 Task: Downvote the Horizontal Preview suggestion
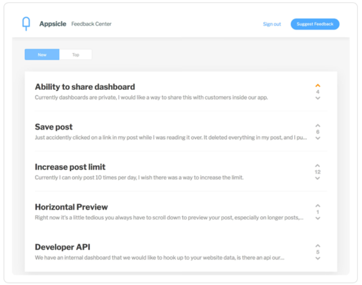pos(318,218)
